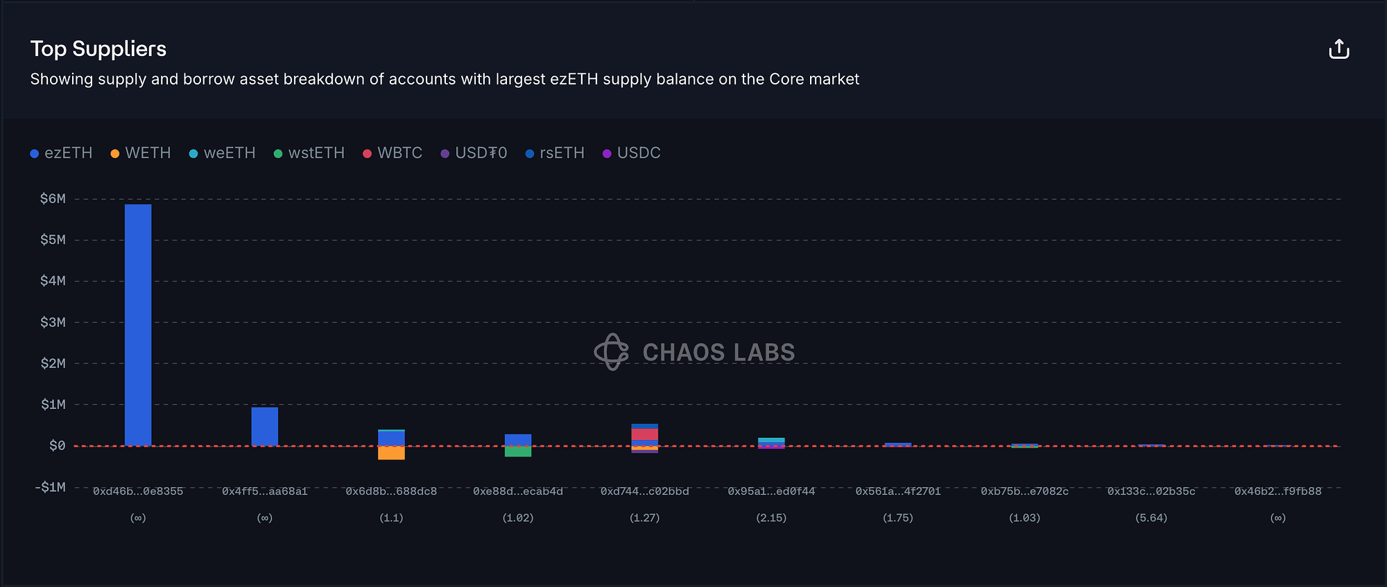Image resolution: width=1387 pixels, height=587 pixels.
Task: Click orange WETH borrow segment of 0x6d8b...688dc8
Action: point(391,453)
